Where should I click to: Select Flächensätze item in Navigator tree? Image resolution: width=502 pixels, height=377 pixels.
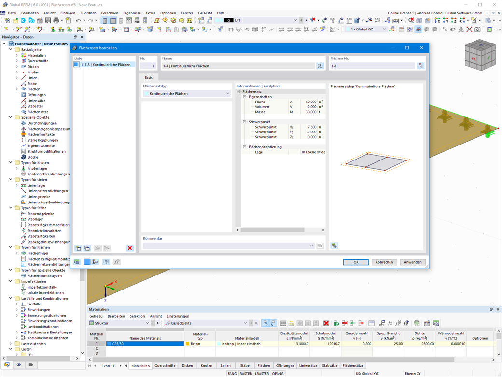(38, 112)
